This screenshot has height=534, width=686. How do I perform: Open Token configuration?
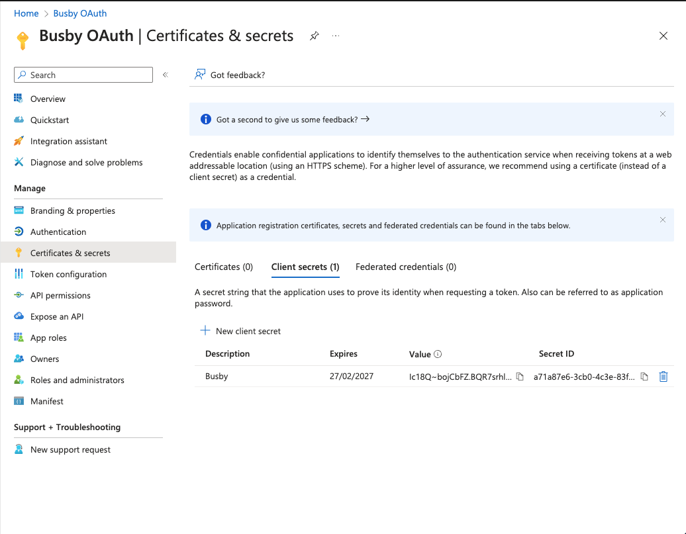[x=68, y=274]
